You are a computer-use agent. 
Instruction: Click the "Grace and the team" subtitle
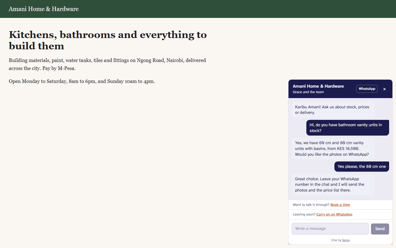[x=308, y=92]
